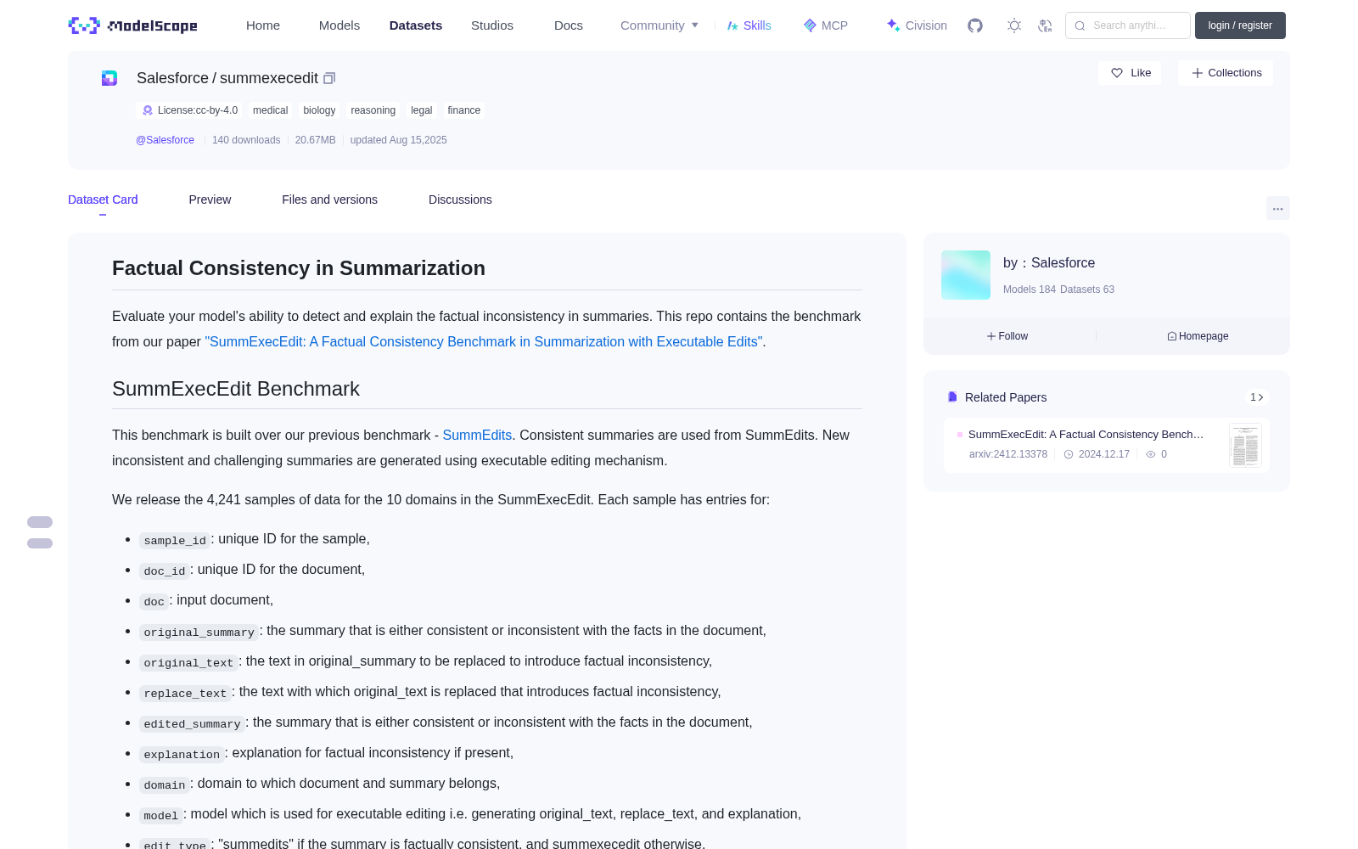Click the updated Aug 15,2025 text
This screenshot has width=1358, height=849.
pos(399,140)
